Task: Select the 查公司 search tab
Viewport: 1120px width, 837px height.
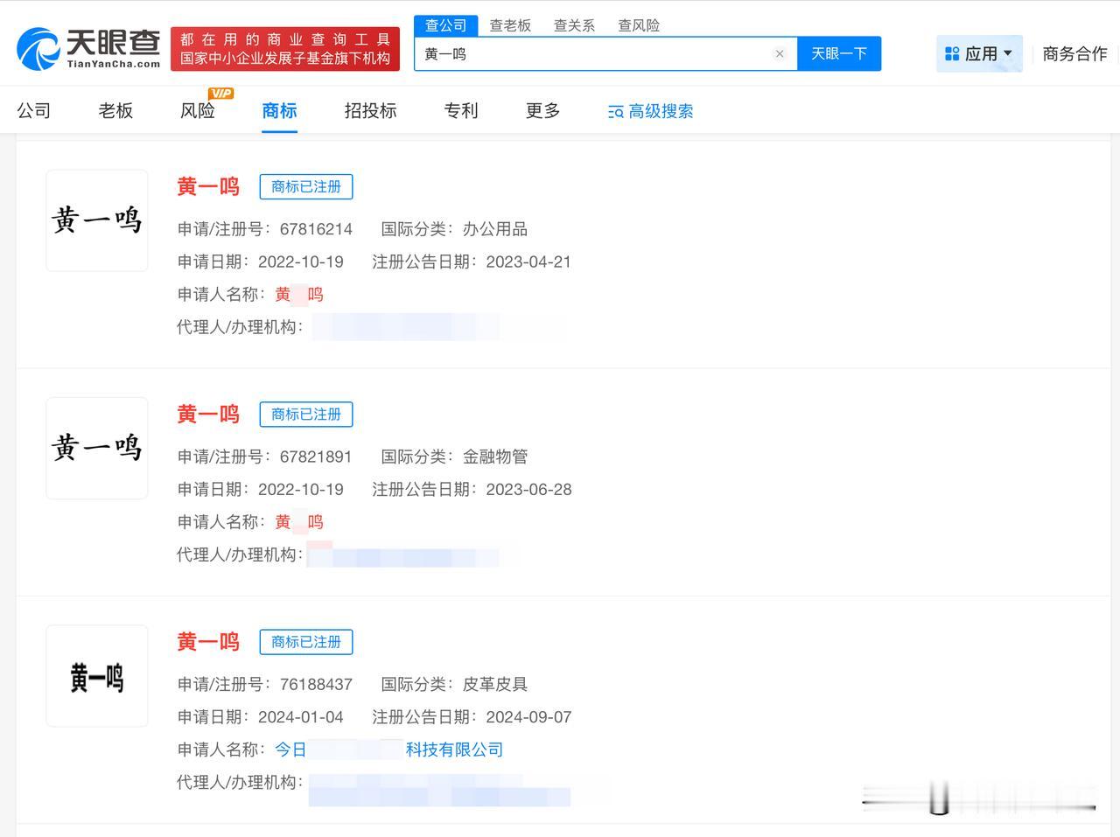Action: (446, 25)
